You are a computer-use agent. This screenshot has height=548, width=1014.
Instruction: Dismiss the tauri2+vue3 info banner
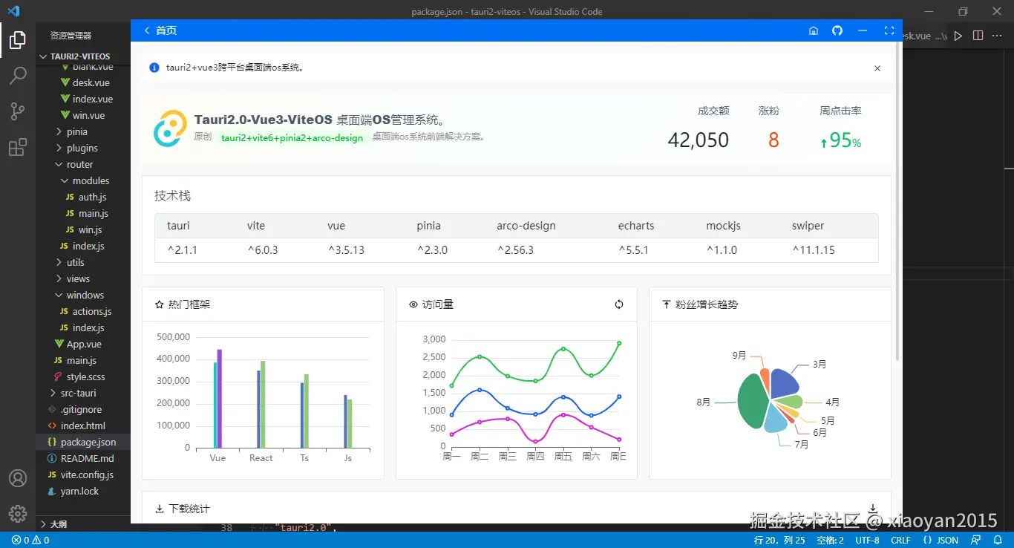pos(877,68)
